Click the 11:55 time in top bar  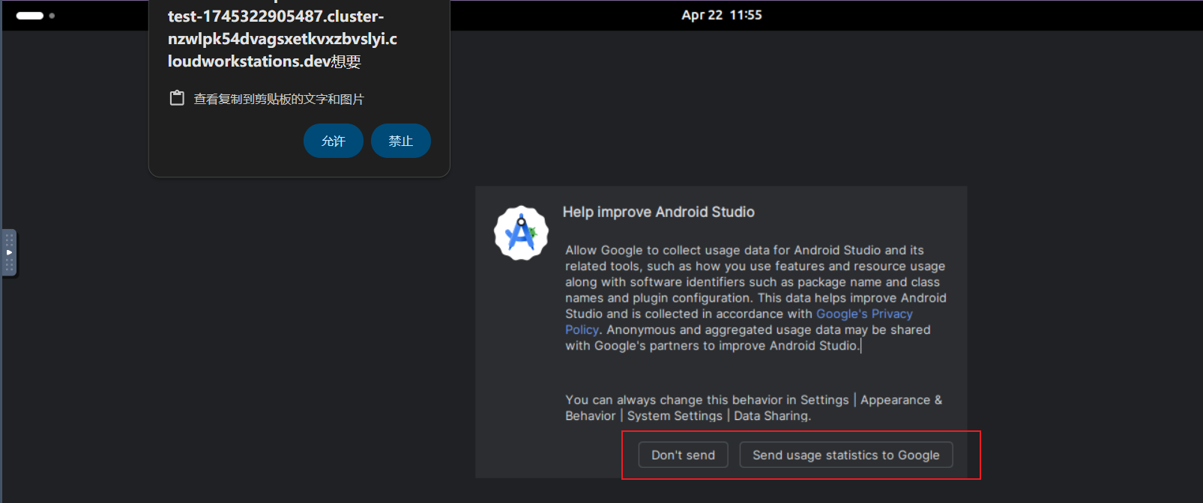coord(746,15)
